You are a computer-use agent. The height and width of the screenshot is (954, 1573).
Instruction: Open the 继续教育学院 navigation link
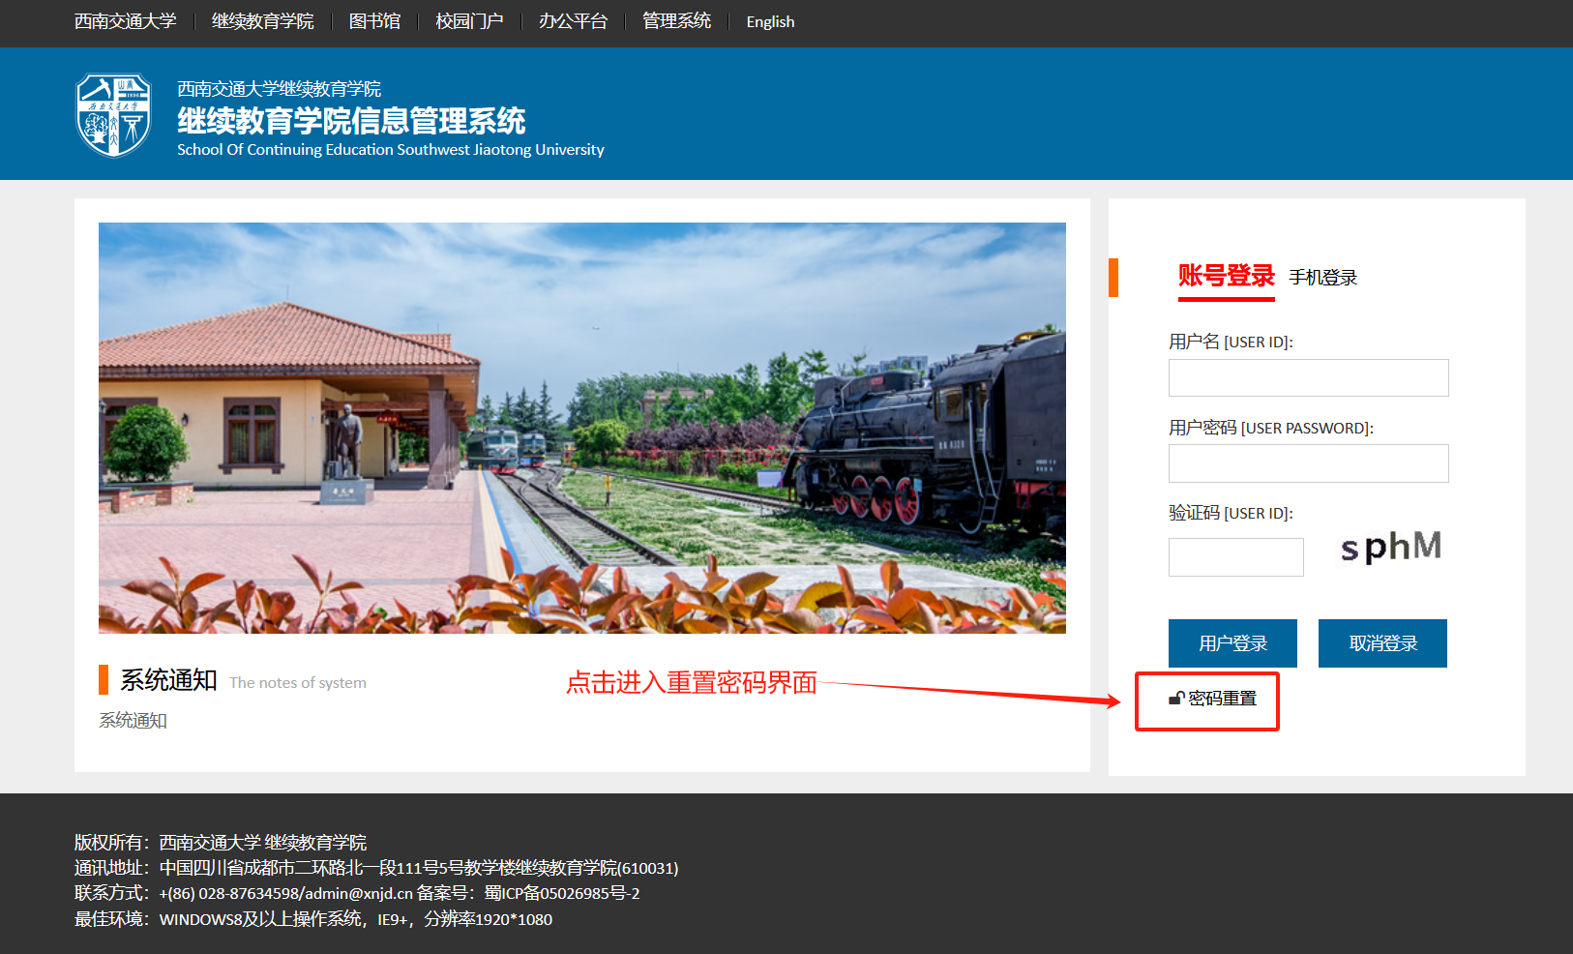(x=262, y=21)
